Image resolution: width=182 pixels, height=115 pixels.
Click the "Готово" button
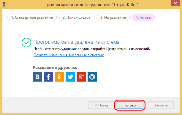[x=130, y=105]
